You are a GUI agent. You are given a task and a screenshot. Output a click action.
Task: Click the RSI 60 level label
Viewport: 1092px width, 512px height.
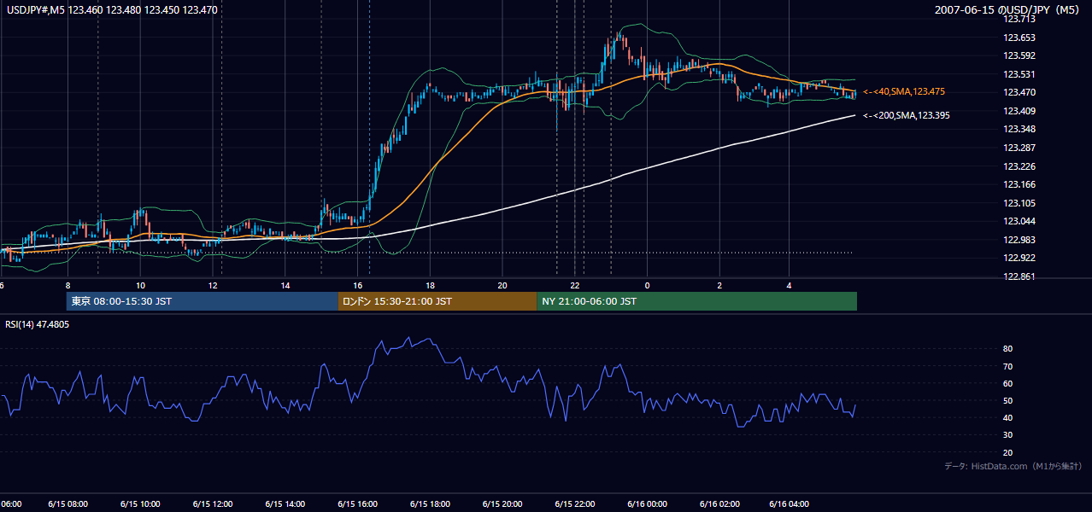click(1008, 383)
